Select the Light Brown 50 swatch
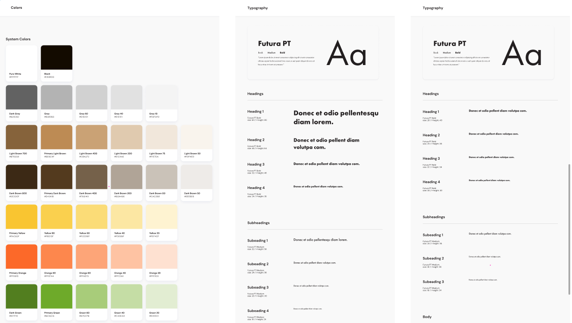 pos(196,137)
